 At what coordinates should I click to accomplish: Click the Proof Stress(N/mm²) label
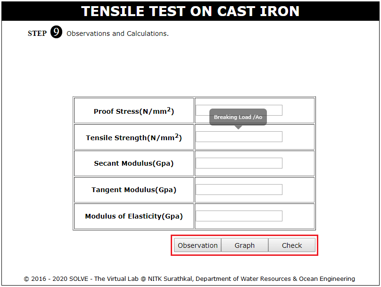tap(134, 111)
